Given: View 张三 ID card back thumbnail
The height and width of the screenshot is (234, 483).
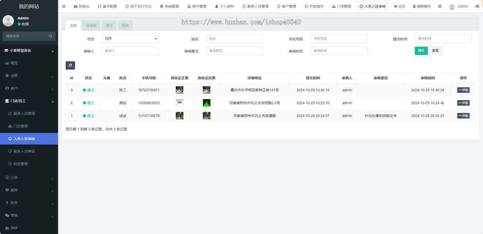Looking at the screenshot, I should pyautogui.click(x=206, y=90).
